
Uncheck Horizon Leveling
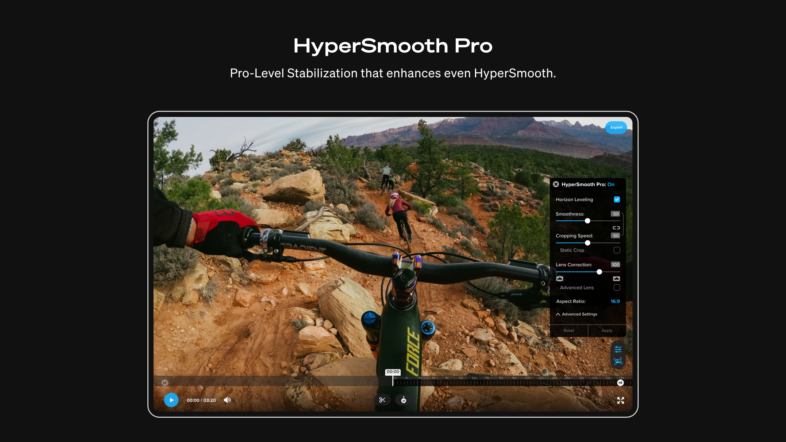617,200
